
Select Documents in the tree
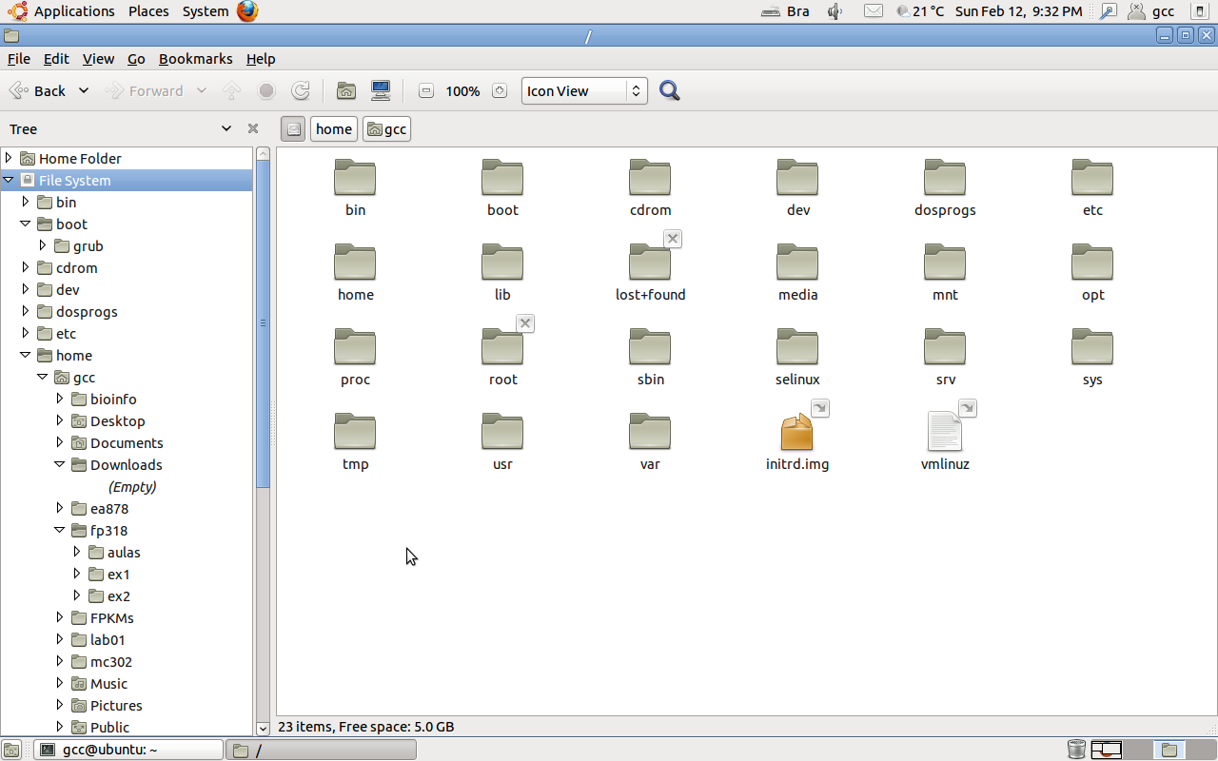click(127, 442)
